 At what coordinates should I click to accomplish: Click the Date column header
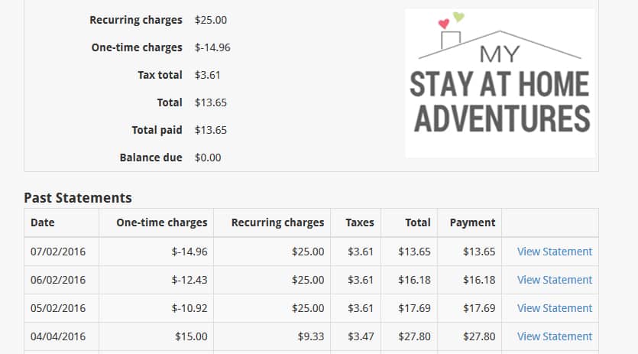click(43, 222)
